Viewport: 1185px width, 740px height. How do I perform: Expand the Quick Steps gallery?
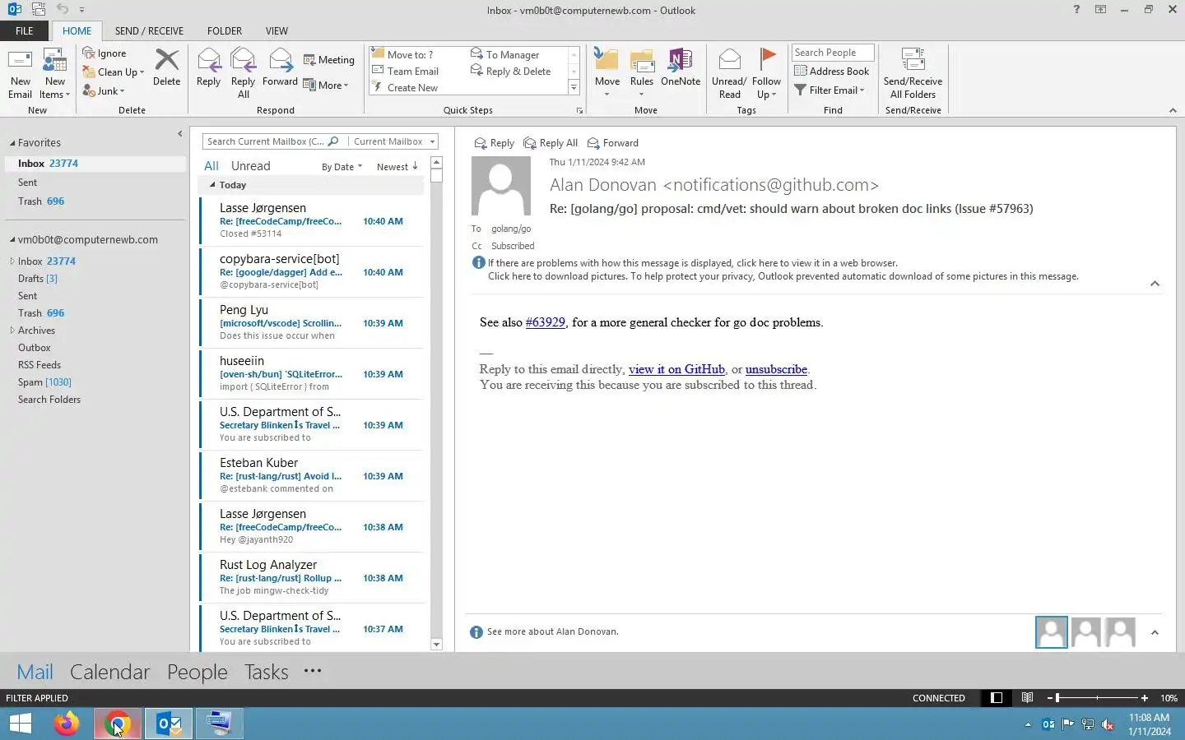tap(574, 87)
